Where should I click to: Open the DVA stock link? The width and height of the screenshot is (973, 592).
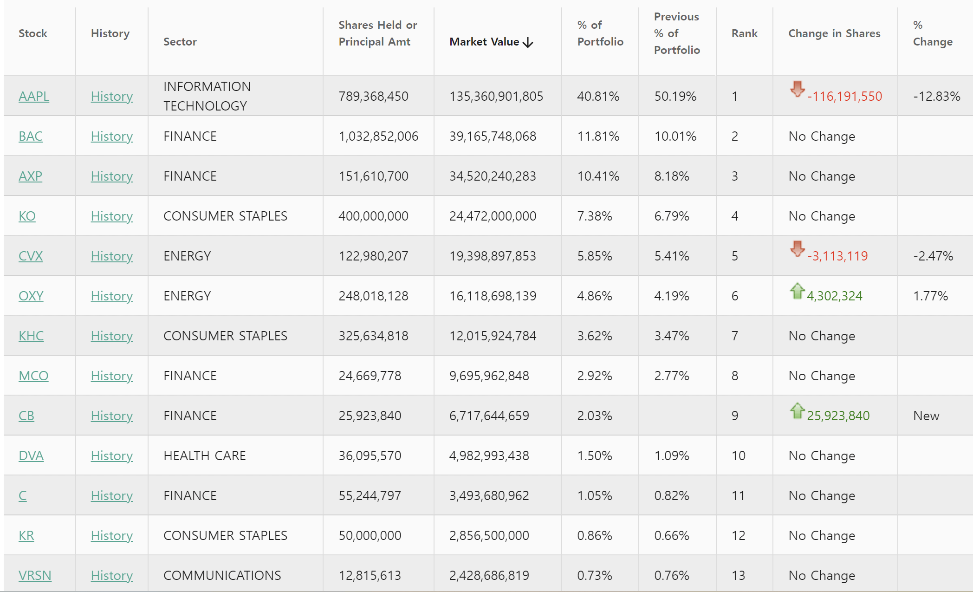(x=31, y=455)
